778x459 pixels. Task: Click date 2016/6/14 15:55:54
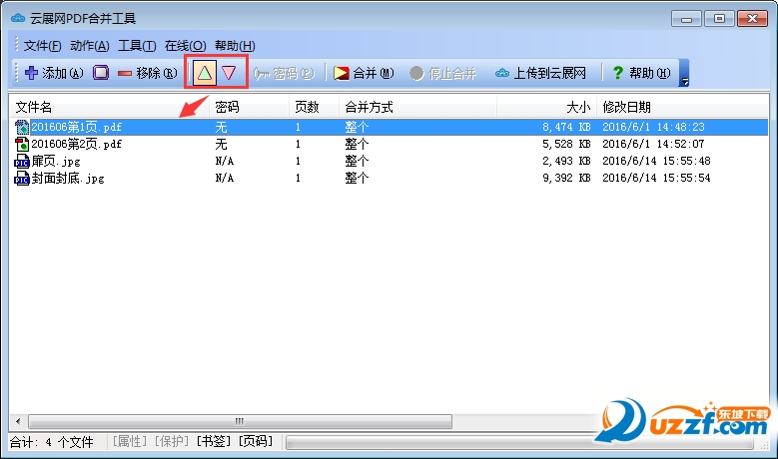pos(656,178)
